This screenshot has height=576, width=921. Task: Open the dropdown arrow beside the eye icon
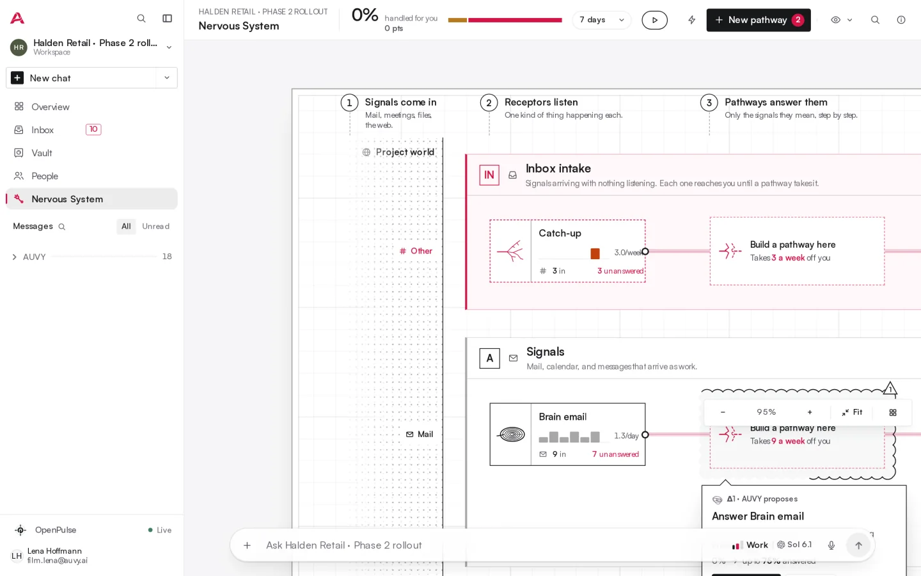(849, 20)
